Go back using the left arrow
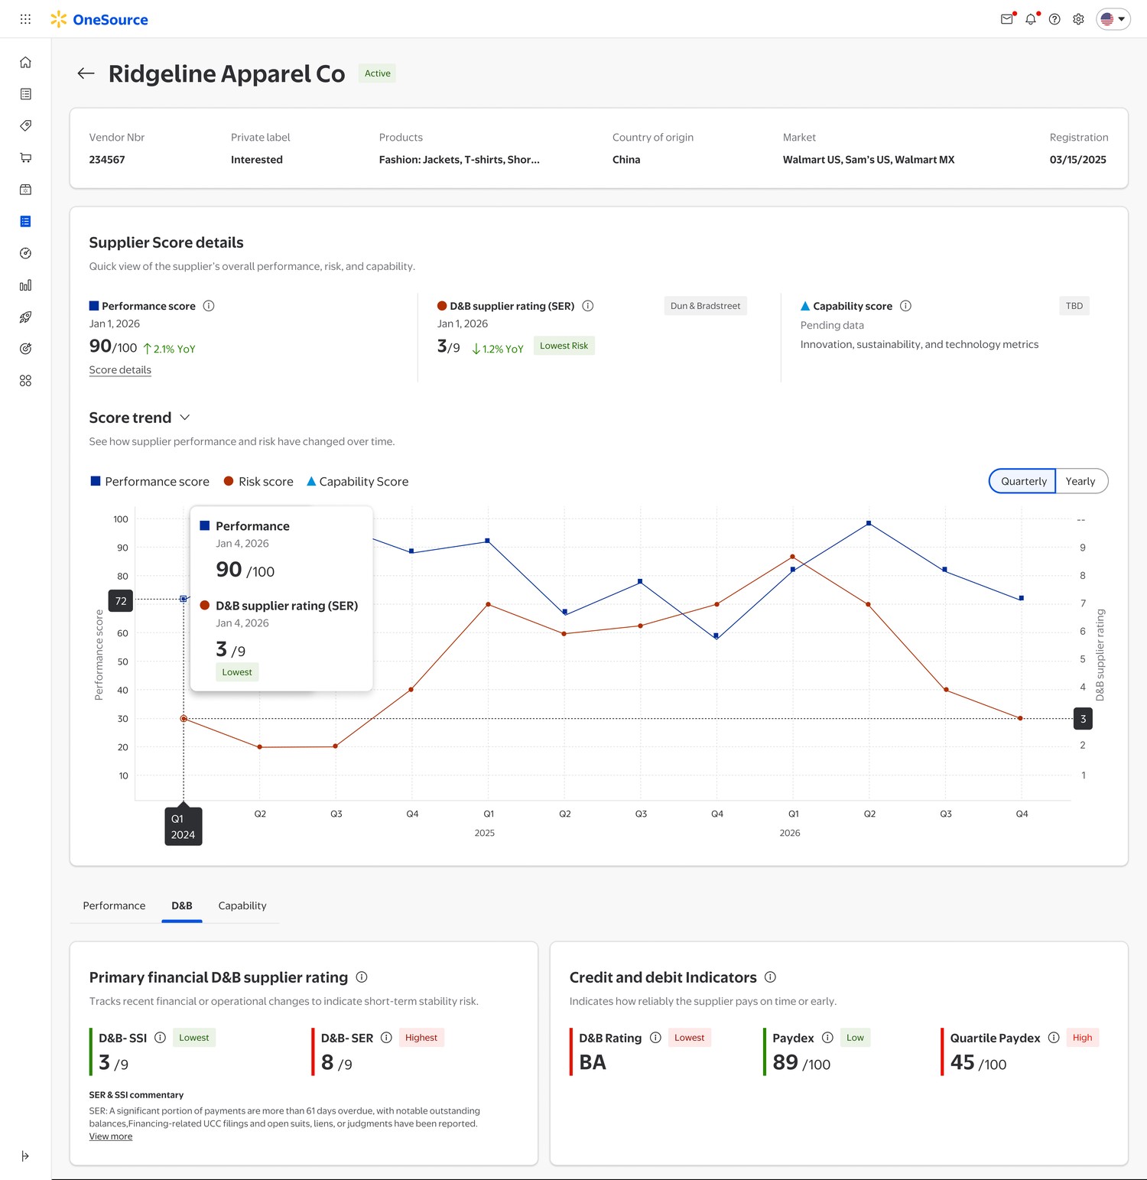Viewport: 1147px width, 1180px height. (x=86, y=73)
